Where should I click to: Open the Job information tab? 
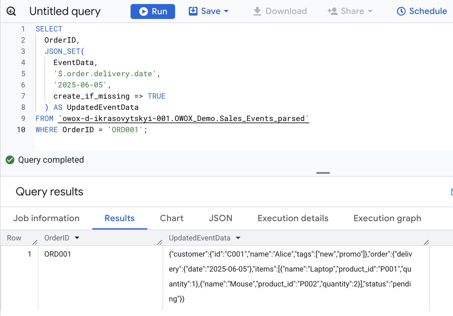tap(46, 218)
